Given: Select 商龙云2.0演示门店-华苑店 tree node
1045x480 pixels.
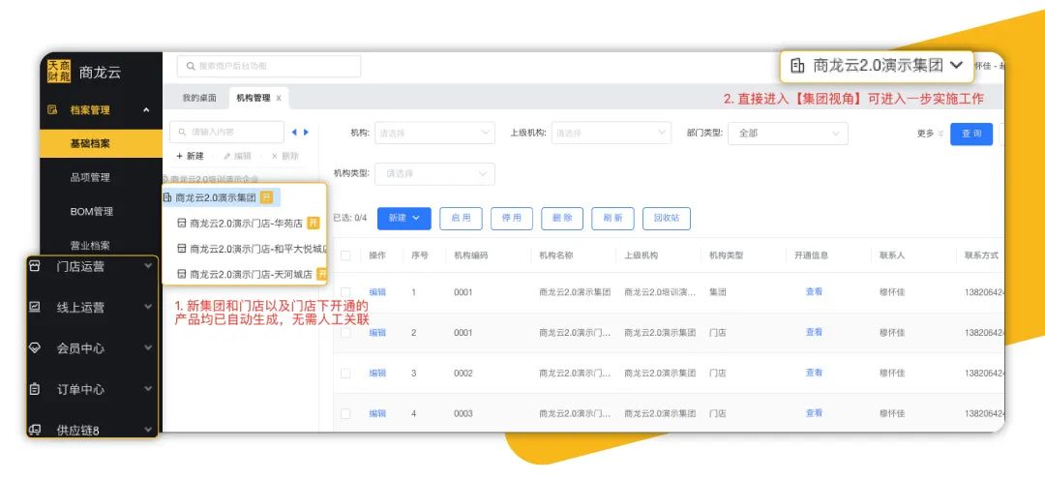Looking at the screenshot, I should point(247,223).
